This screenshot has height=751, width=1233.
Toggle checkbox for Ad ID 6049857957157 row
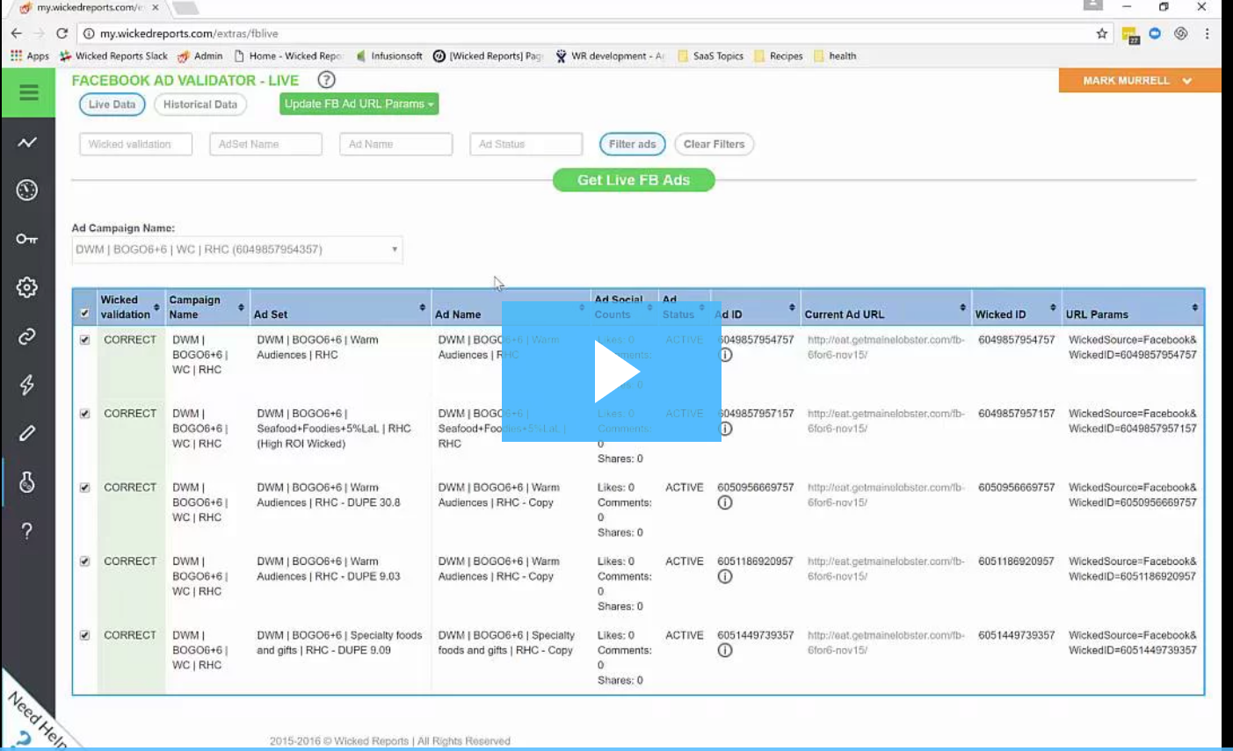(84, 414)
